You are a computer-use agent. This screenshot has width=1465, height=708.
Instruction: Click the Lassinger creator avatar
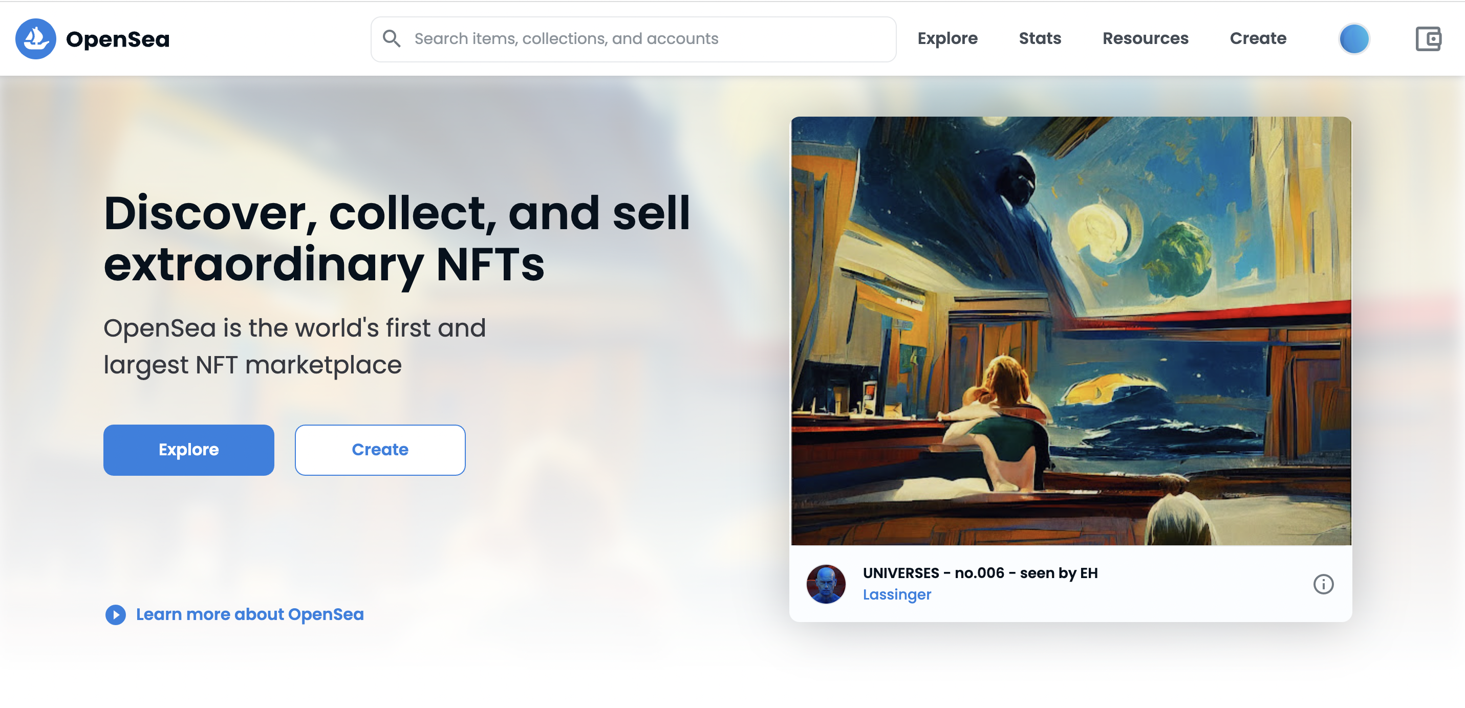click(x=826, y=584)
